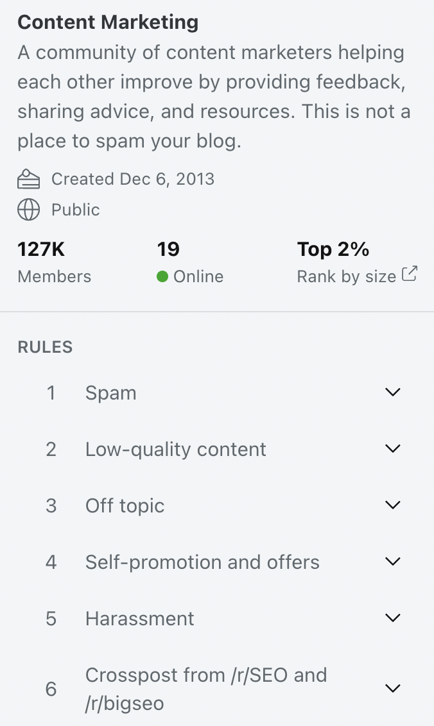Click the globe icon next to Public
This screenshot has height=726, width=434.
(x=28, y=210)
